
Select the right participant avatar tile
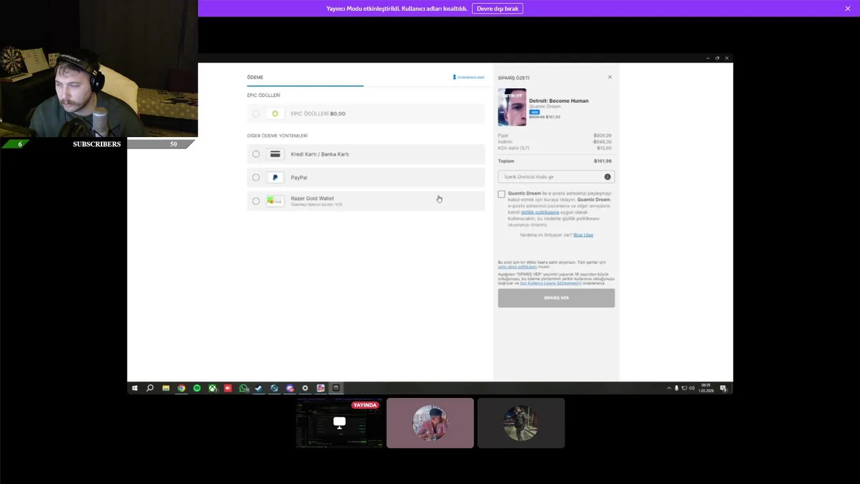tap(521, 423)
